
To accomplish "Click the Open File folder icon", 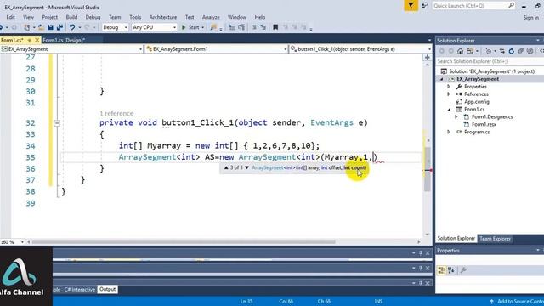I will [x=41, y=27].
